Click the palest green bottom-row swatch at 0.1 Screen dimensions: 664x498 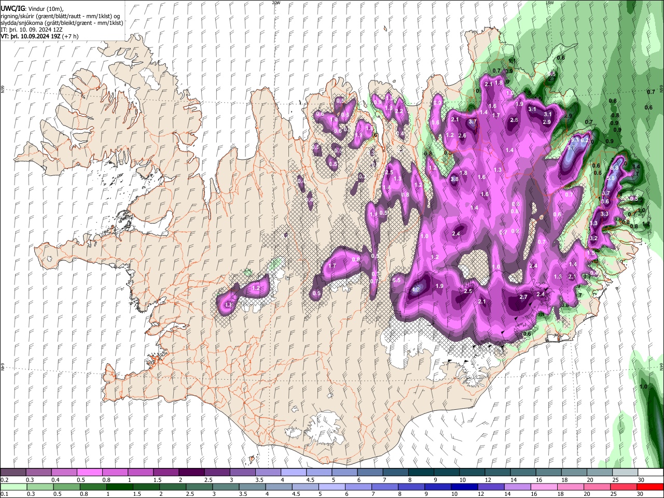[13, 487]
